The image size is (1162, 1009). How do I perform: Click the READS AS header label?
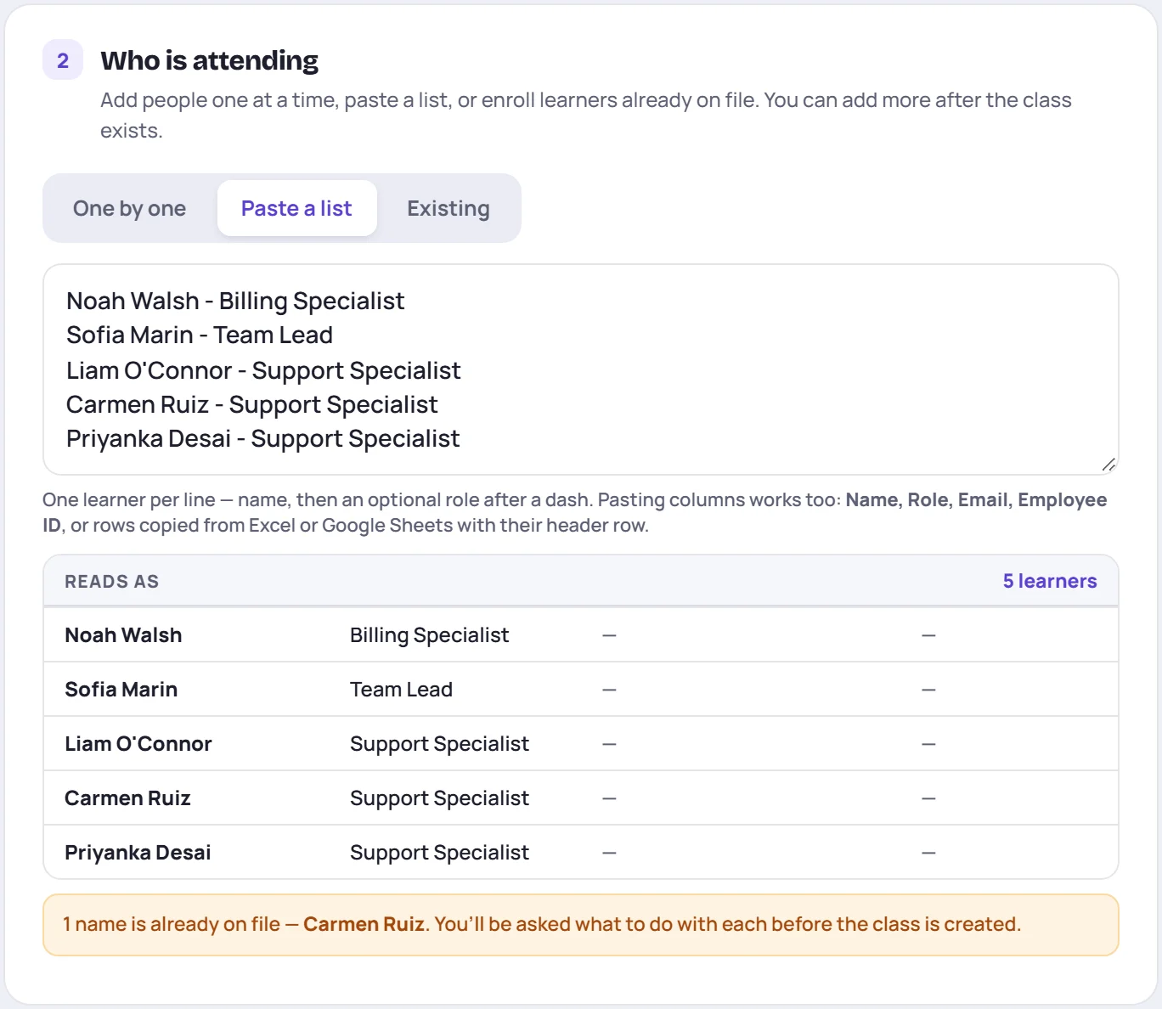pos(112,582)
